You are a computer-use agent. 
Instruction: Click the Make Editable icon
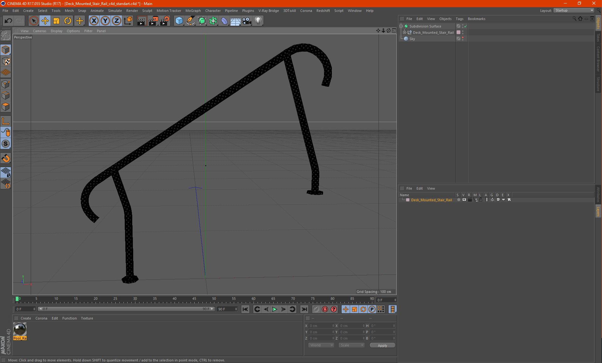click(x=6, y=36)
